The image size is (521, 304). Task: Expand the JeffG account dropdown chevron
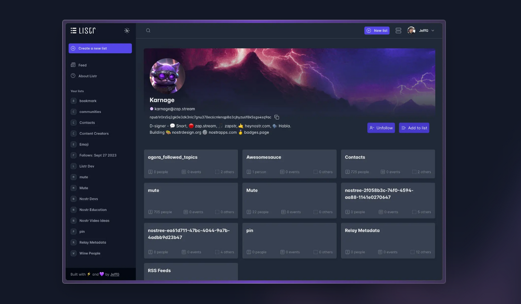click(432, 31)
